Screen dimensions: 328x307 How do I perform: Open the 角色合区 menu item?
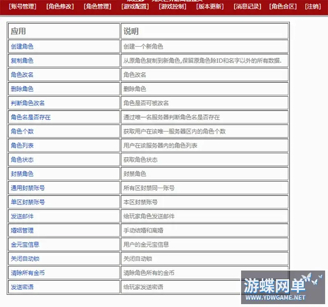[x=283, y=7]
